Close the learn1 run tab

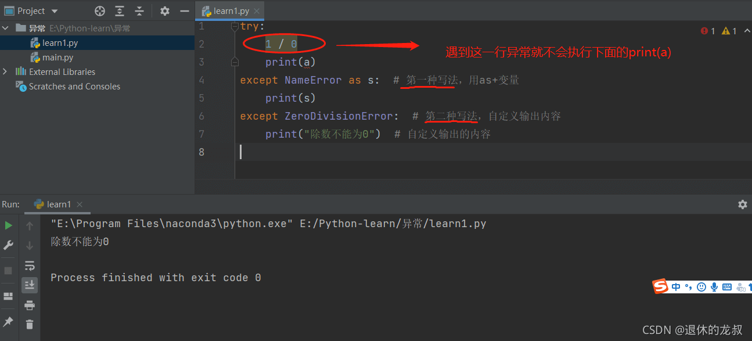point(80,204)
